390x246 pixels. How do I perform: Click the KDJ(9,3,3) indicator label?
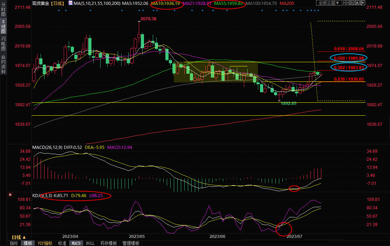pos(42,196)
